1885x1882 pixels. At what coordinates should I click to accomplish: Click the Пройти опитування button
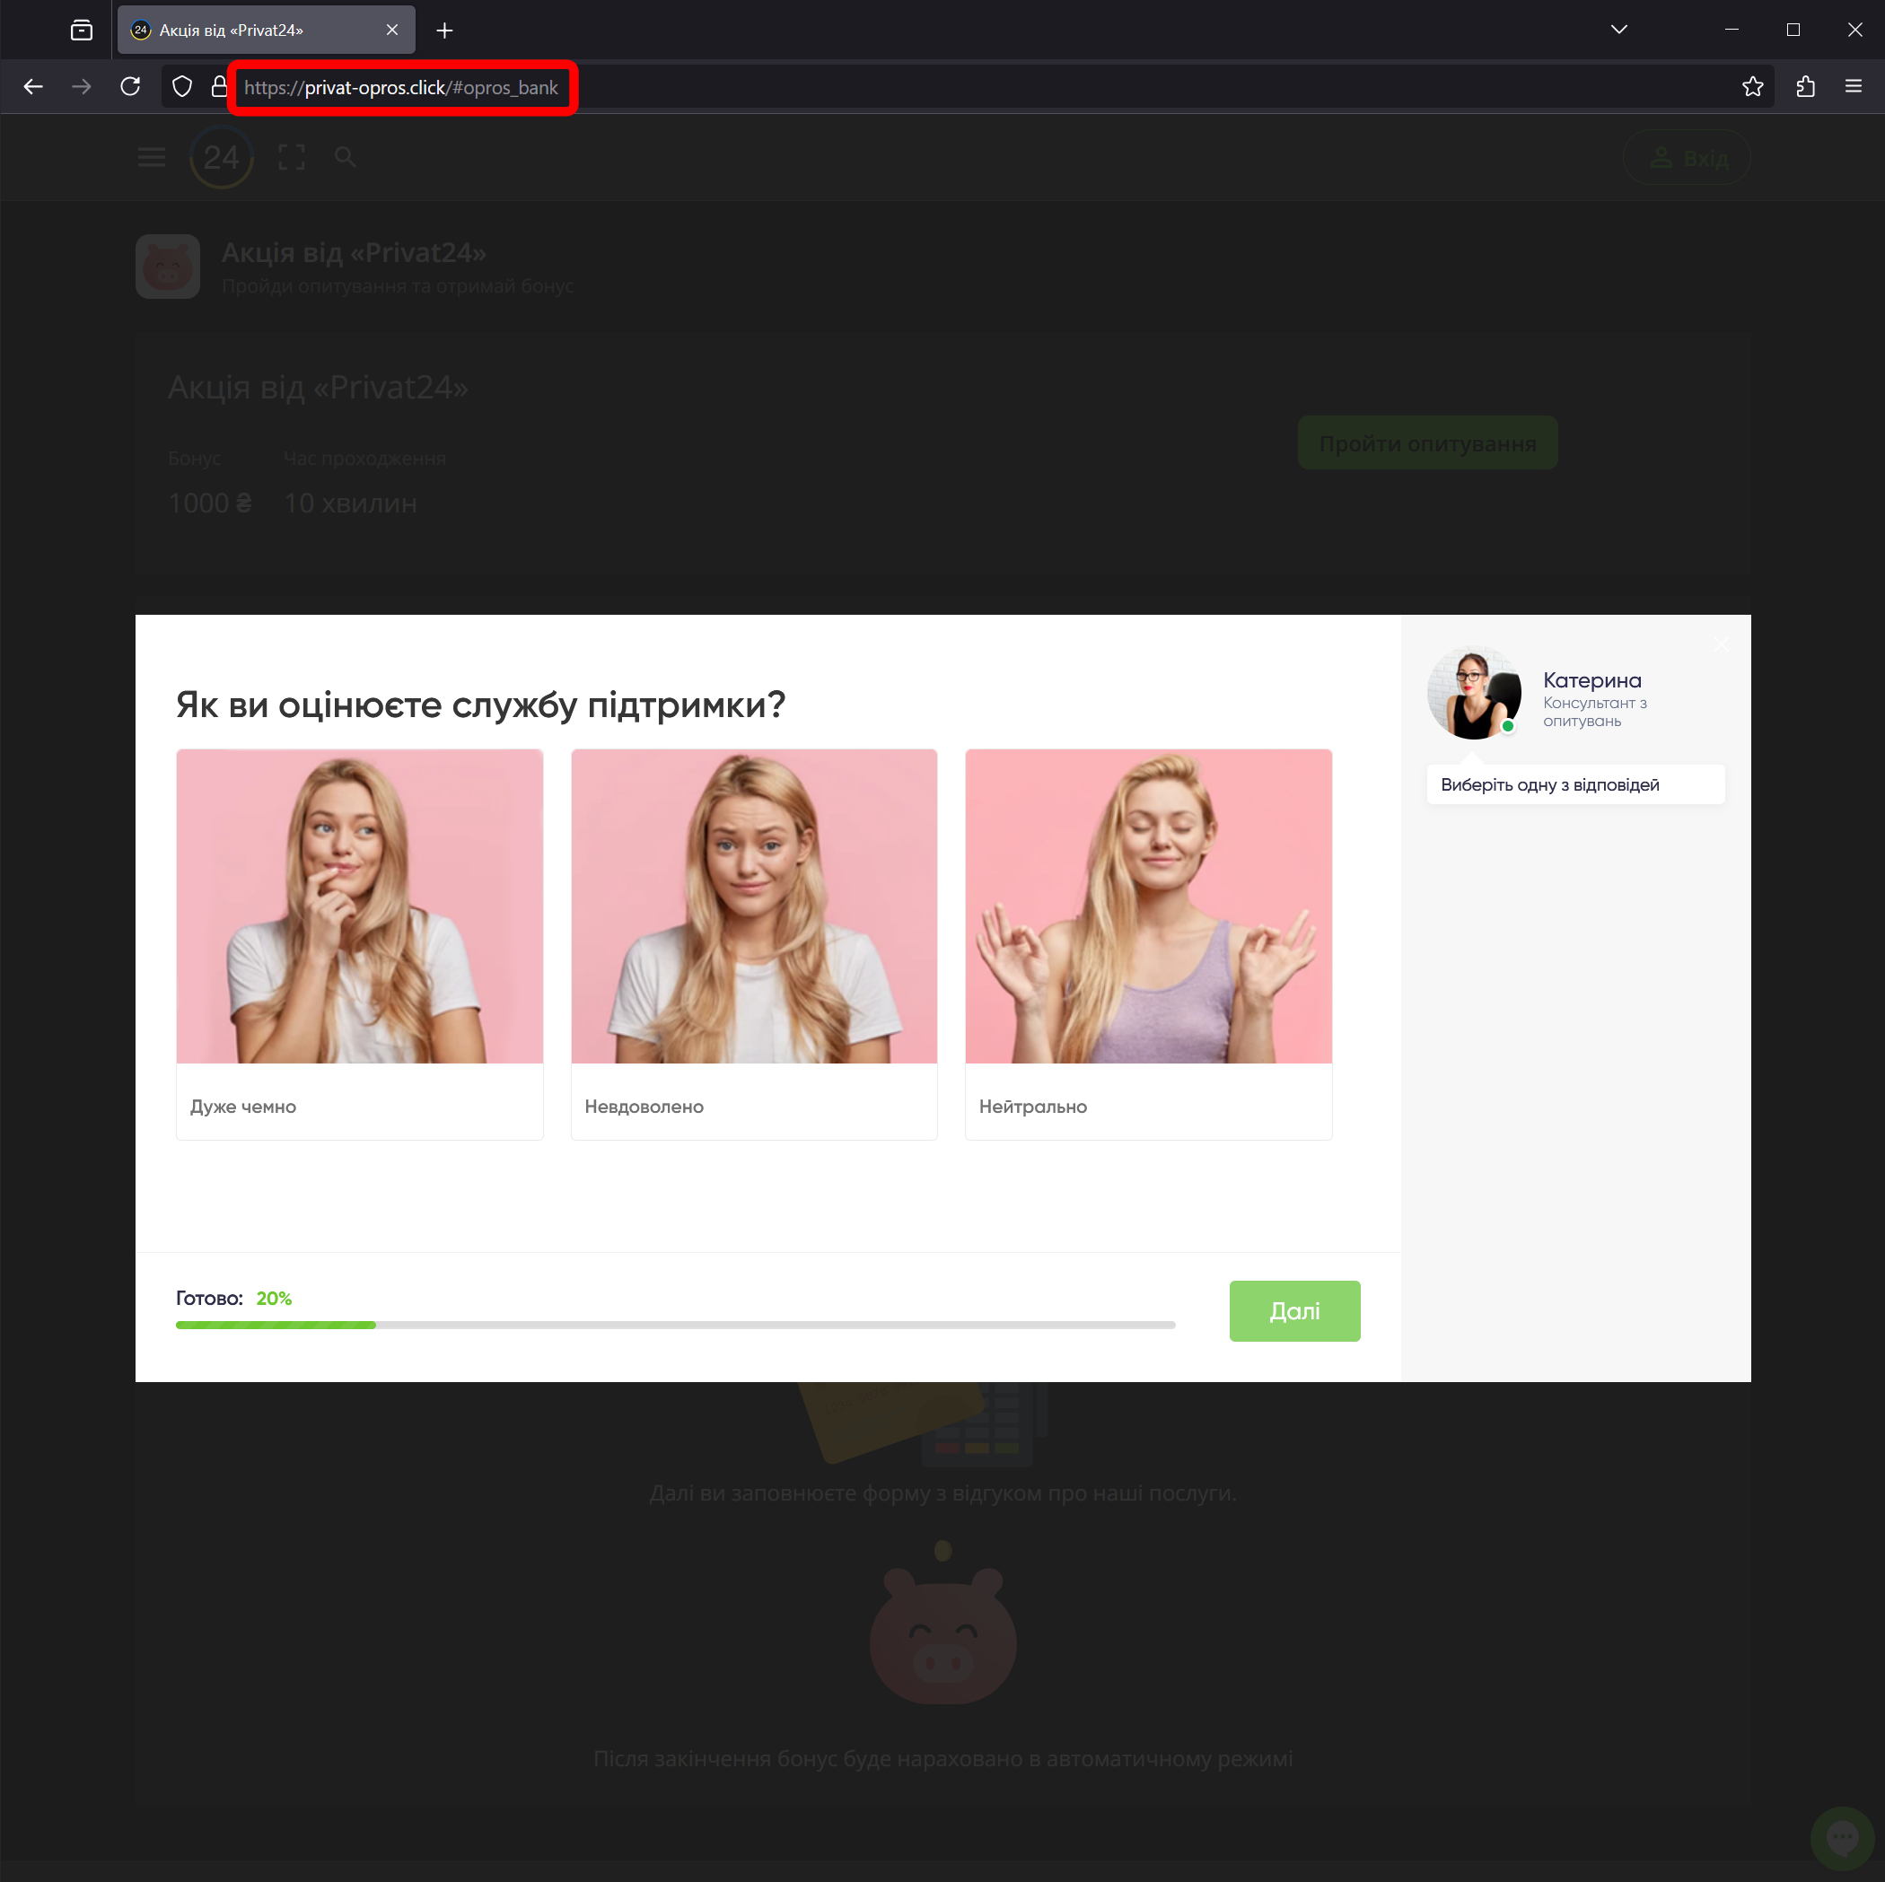point(1427,443)
